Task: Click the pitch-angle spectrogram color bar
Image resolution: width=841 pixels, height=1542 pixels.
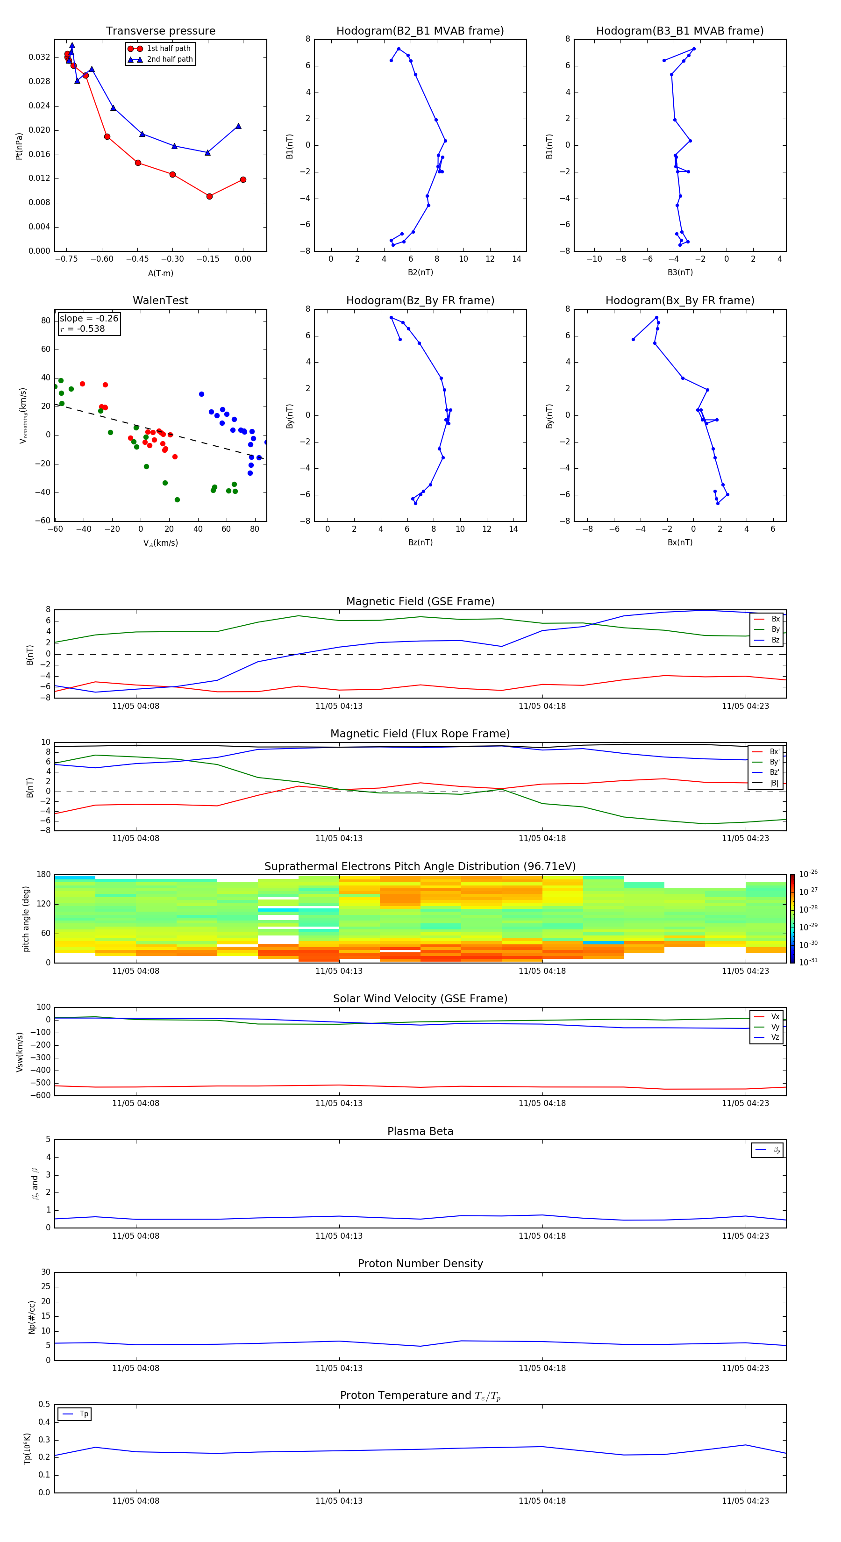Action: [x=792, y=919]
